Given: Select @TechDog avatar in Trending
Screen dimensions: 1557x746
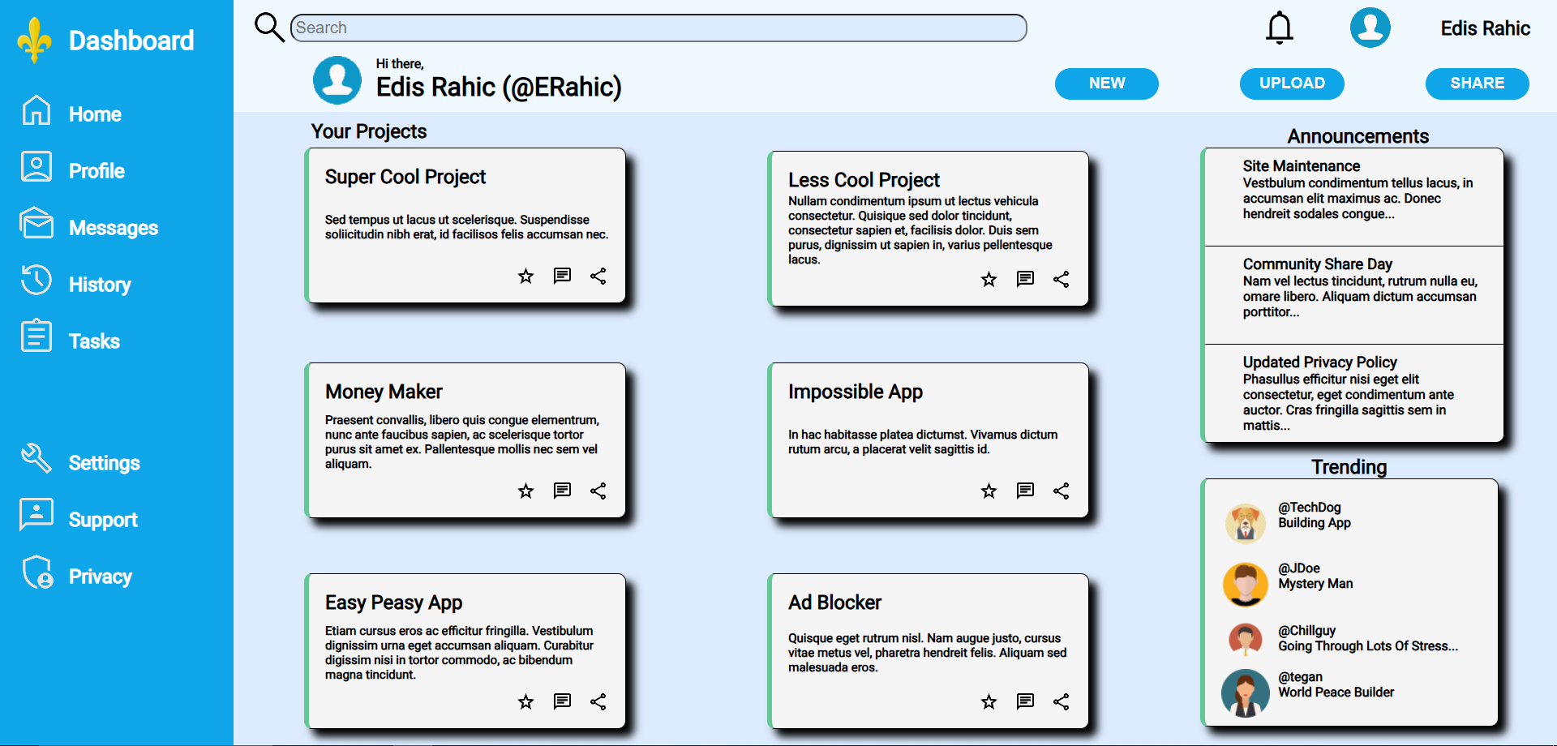Looking at the screenshot, I should (1245, 523).
